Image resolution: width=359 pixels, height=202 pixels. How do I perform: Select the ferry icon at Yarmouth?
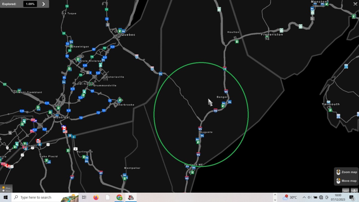328,102
